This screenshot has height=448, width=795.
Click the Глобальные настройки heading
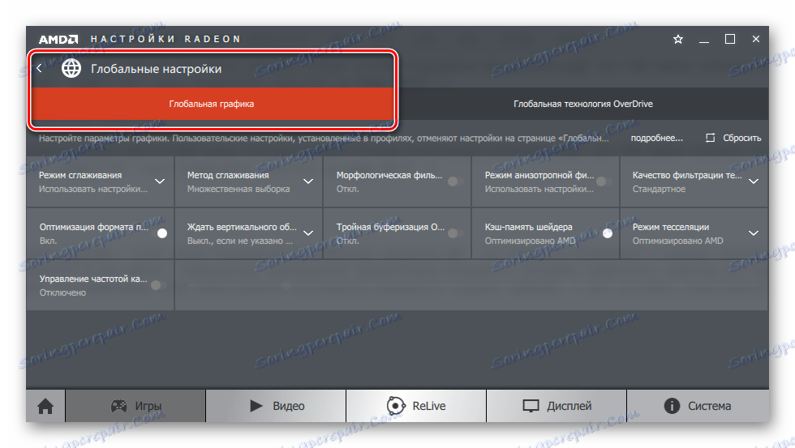coord(156,69)
